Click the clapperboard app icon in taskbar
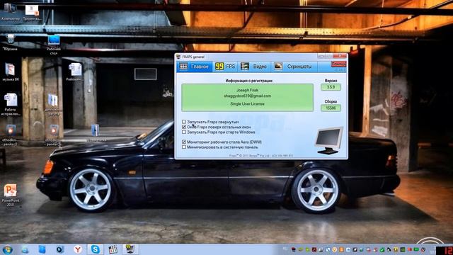This screenshot has width=453, height=255. click(x=113, y=249)
